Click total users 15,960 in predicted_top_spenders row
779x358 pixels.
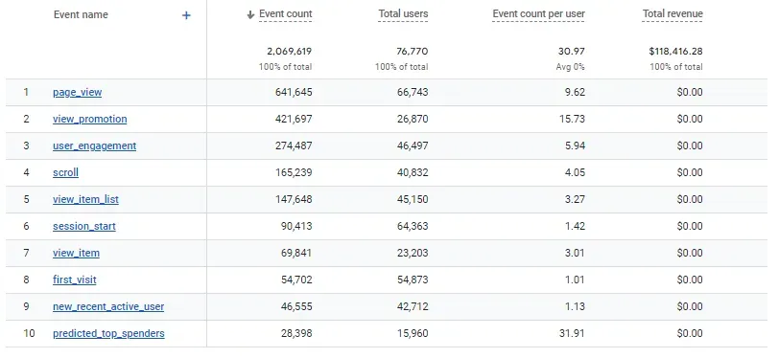[x=413, y=333]
